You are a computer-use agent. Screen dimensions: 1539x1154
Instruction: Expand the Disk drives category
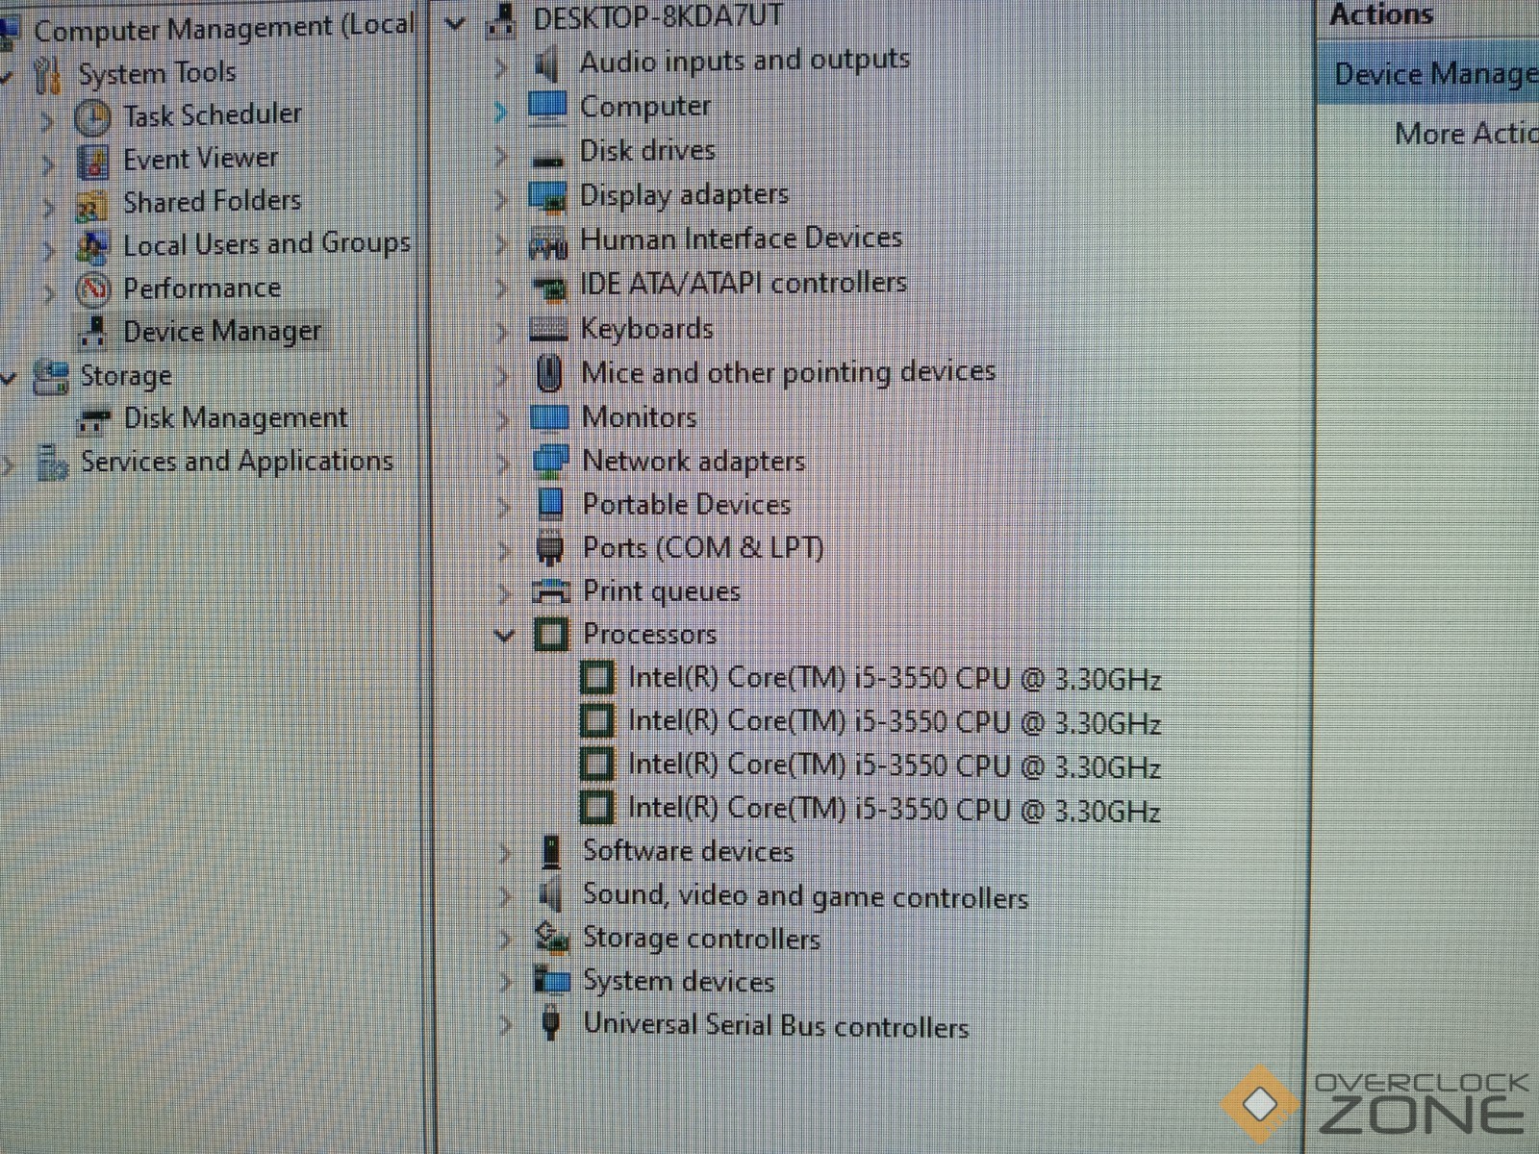(501, 153)
